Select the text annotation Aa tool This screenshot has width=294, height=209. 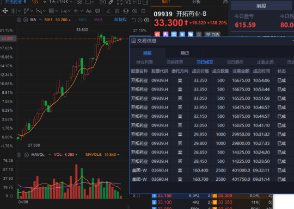point(89,11)
